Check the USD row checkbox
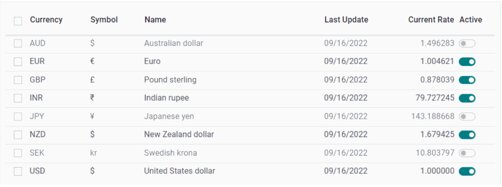This screenshot has width=502, height=187. click(x=18, y=171)
